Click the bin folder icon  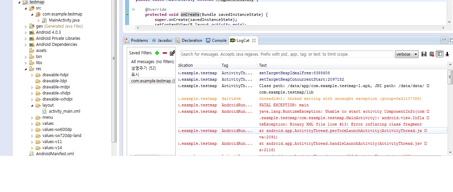32,57
